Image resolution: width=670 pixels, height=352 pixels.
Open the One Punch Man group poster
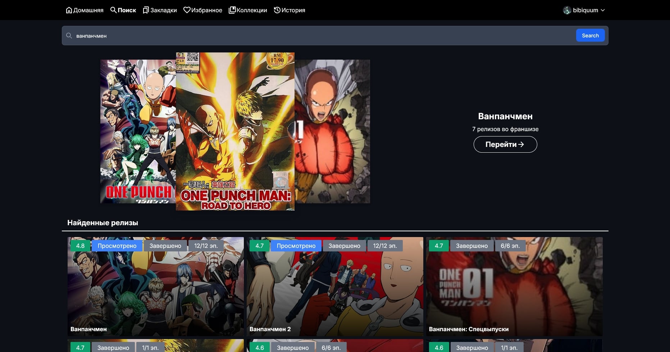[x=138, y=131]
